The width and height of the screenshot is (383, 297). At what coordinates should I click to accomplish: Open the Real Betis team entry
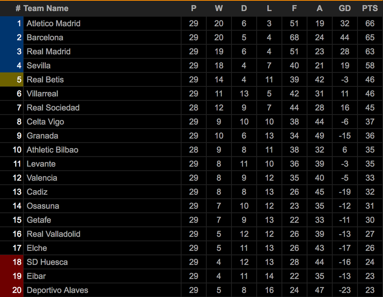point(45,80)
